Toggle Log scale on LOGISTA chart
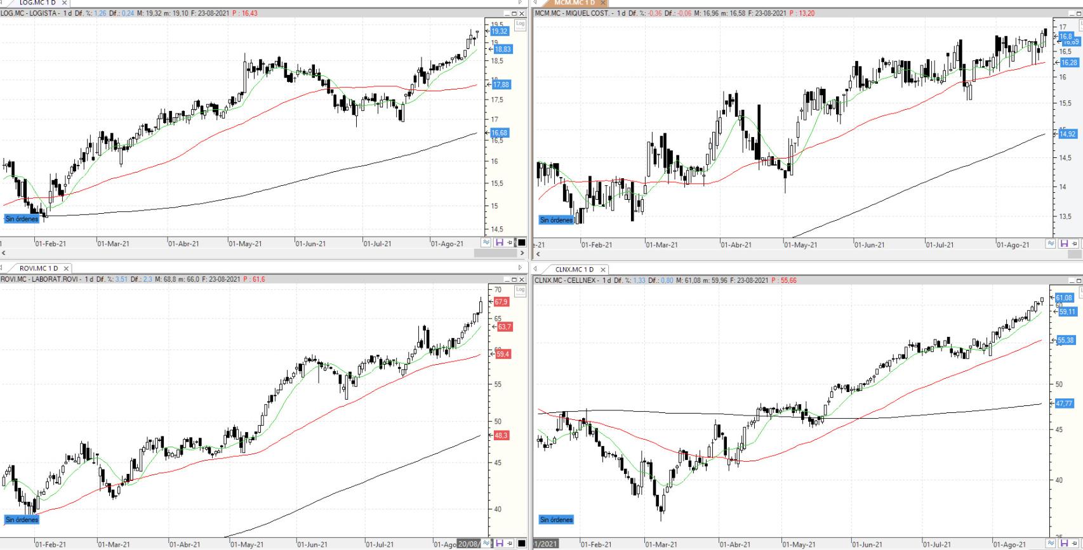Screen dimensions: 1083x550 point(520,25)
